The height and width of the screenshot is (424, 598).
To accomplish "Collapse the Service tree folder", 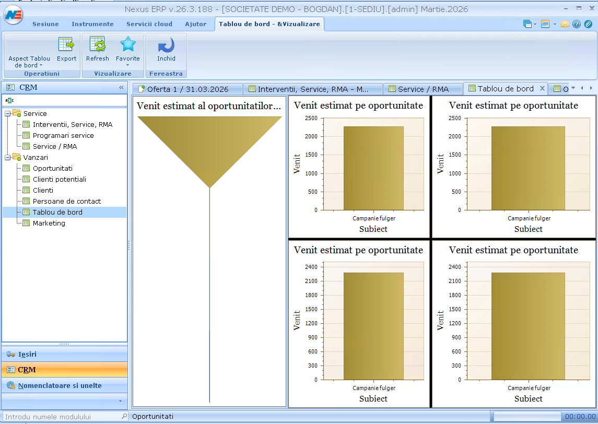I will coord(8,114).
